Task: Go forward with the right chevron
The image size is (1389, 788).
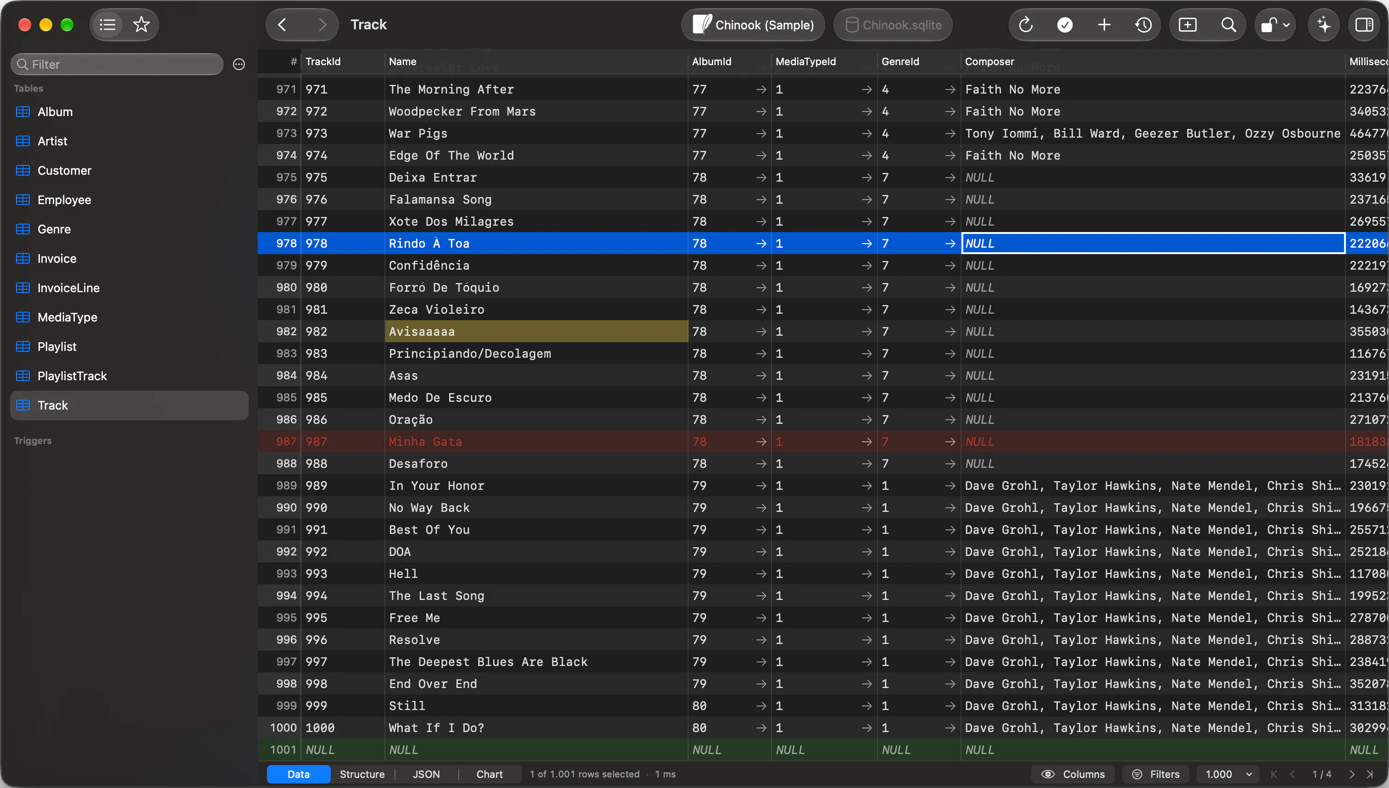Action: click(x=322, y=25)
